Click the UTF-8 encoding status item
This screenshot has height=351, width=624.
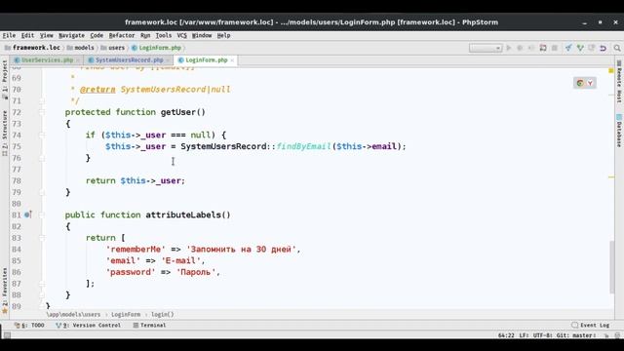[x=542, y=335]
